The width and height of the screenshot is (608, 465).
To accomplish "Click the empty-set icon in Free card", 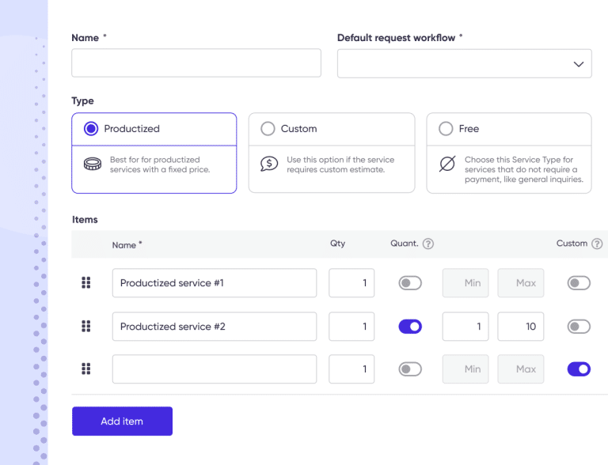I will [x=447, y=164].
